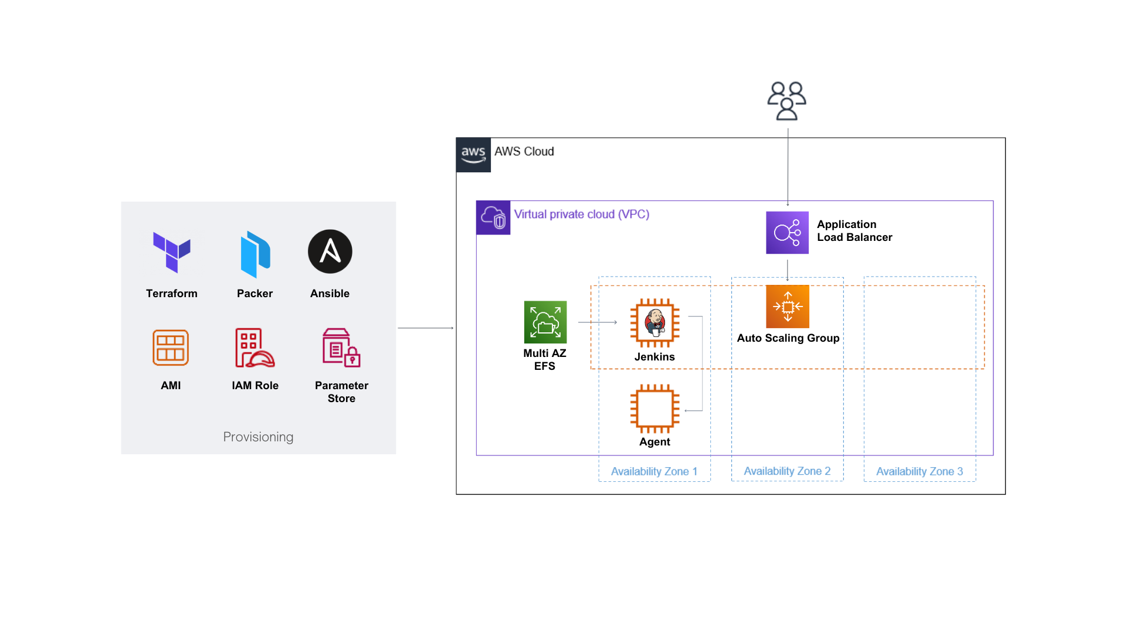The width and height of the screenshot is (1126, 633).
Task: Select the AMI grid icon
Action: pyautogui.click(x=171, y=348)
